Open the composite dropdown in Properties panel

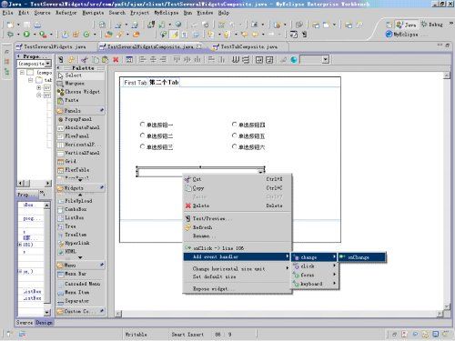pyautogui.click(x=48, y=64)
